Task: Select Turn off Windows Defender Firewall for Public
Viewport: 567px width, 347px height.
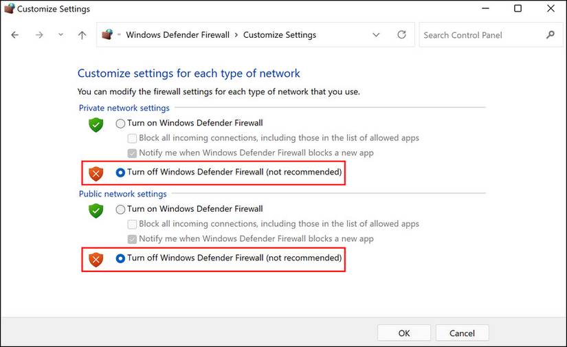Action: tap(121, 258)
